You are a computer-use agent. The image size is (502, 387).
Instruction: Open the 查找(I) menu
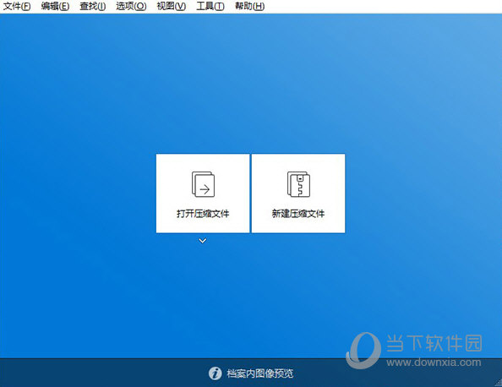pyautogui.click(x=92, y=6)
